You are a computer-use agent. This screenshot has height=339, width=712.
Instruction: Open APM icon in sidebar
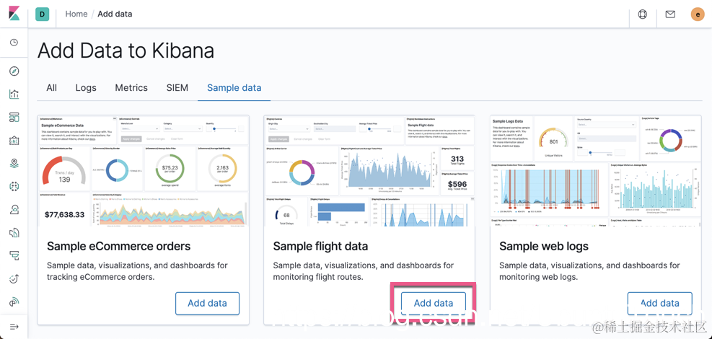[14, 255]
